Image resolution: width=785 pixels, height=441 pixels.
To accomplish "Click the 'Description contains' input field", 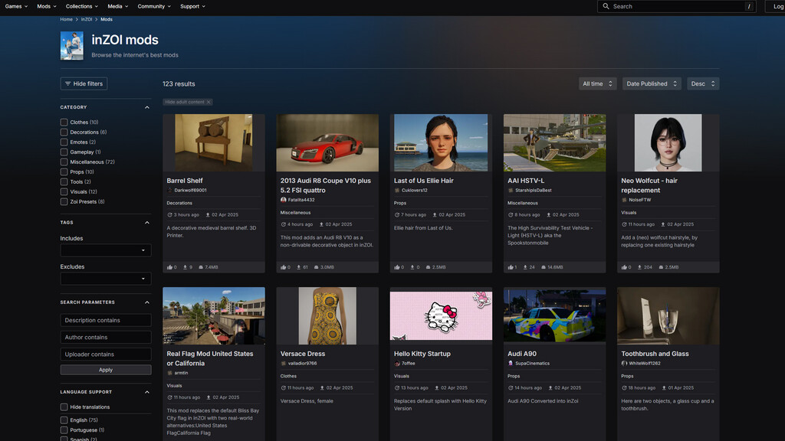I will 106,320.
